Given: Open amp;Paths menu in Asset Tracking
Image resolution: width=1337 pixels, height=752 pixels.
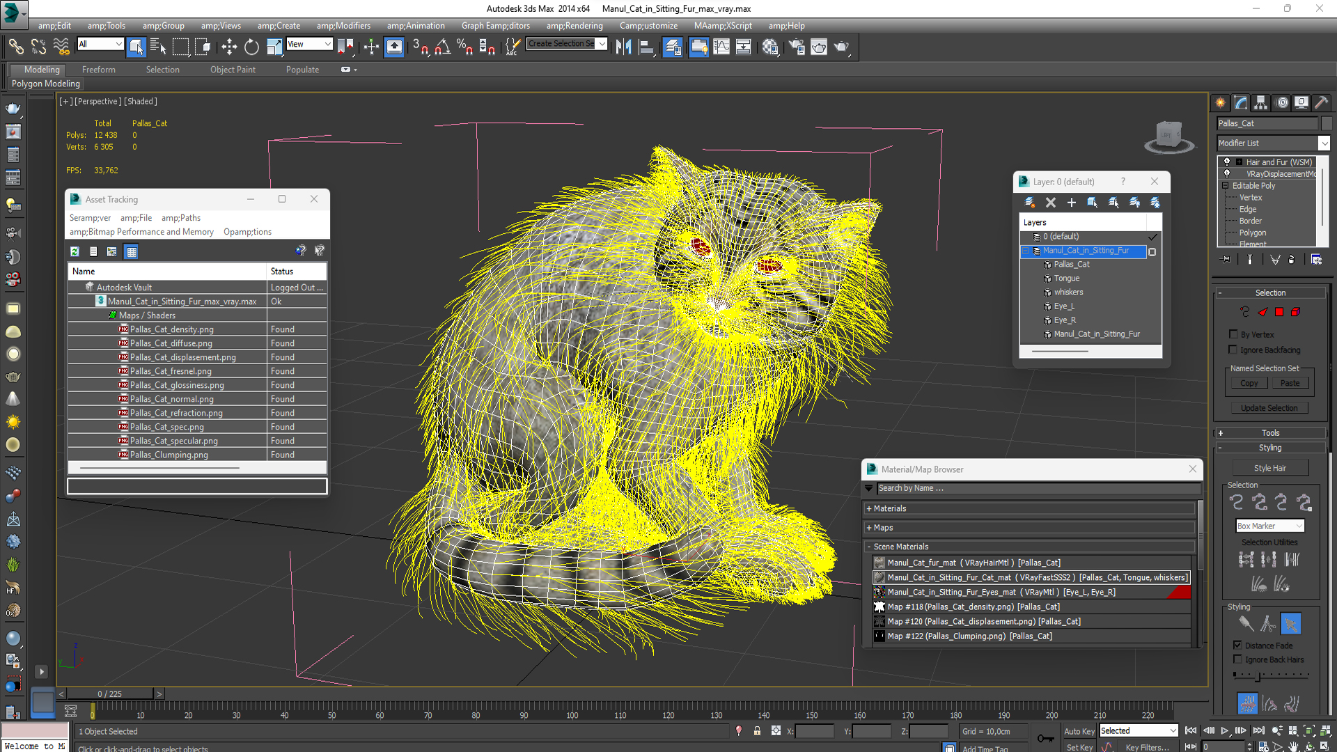Looking at the screenshot, I should click(x=181, y=218).
